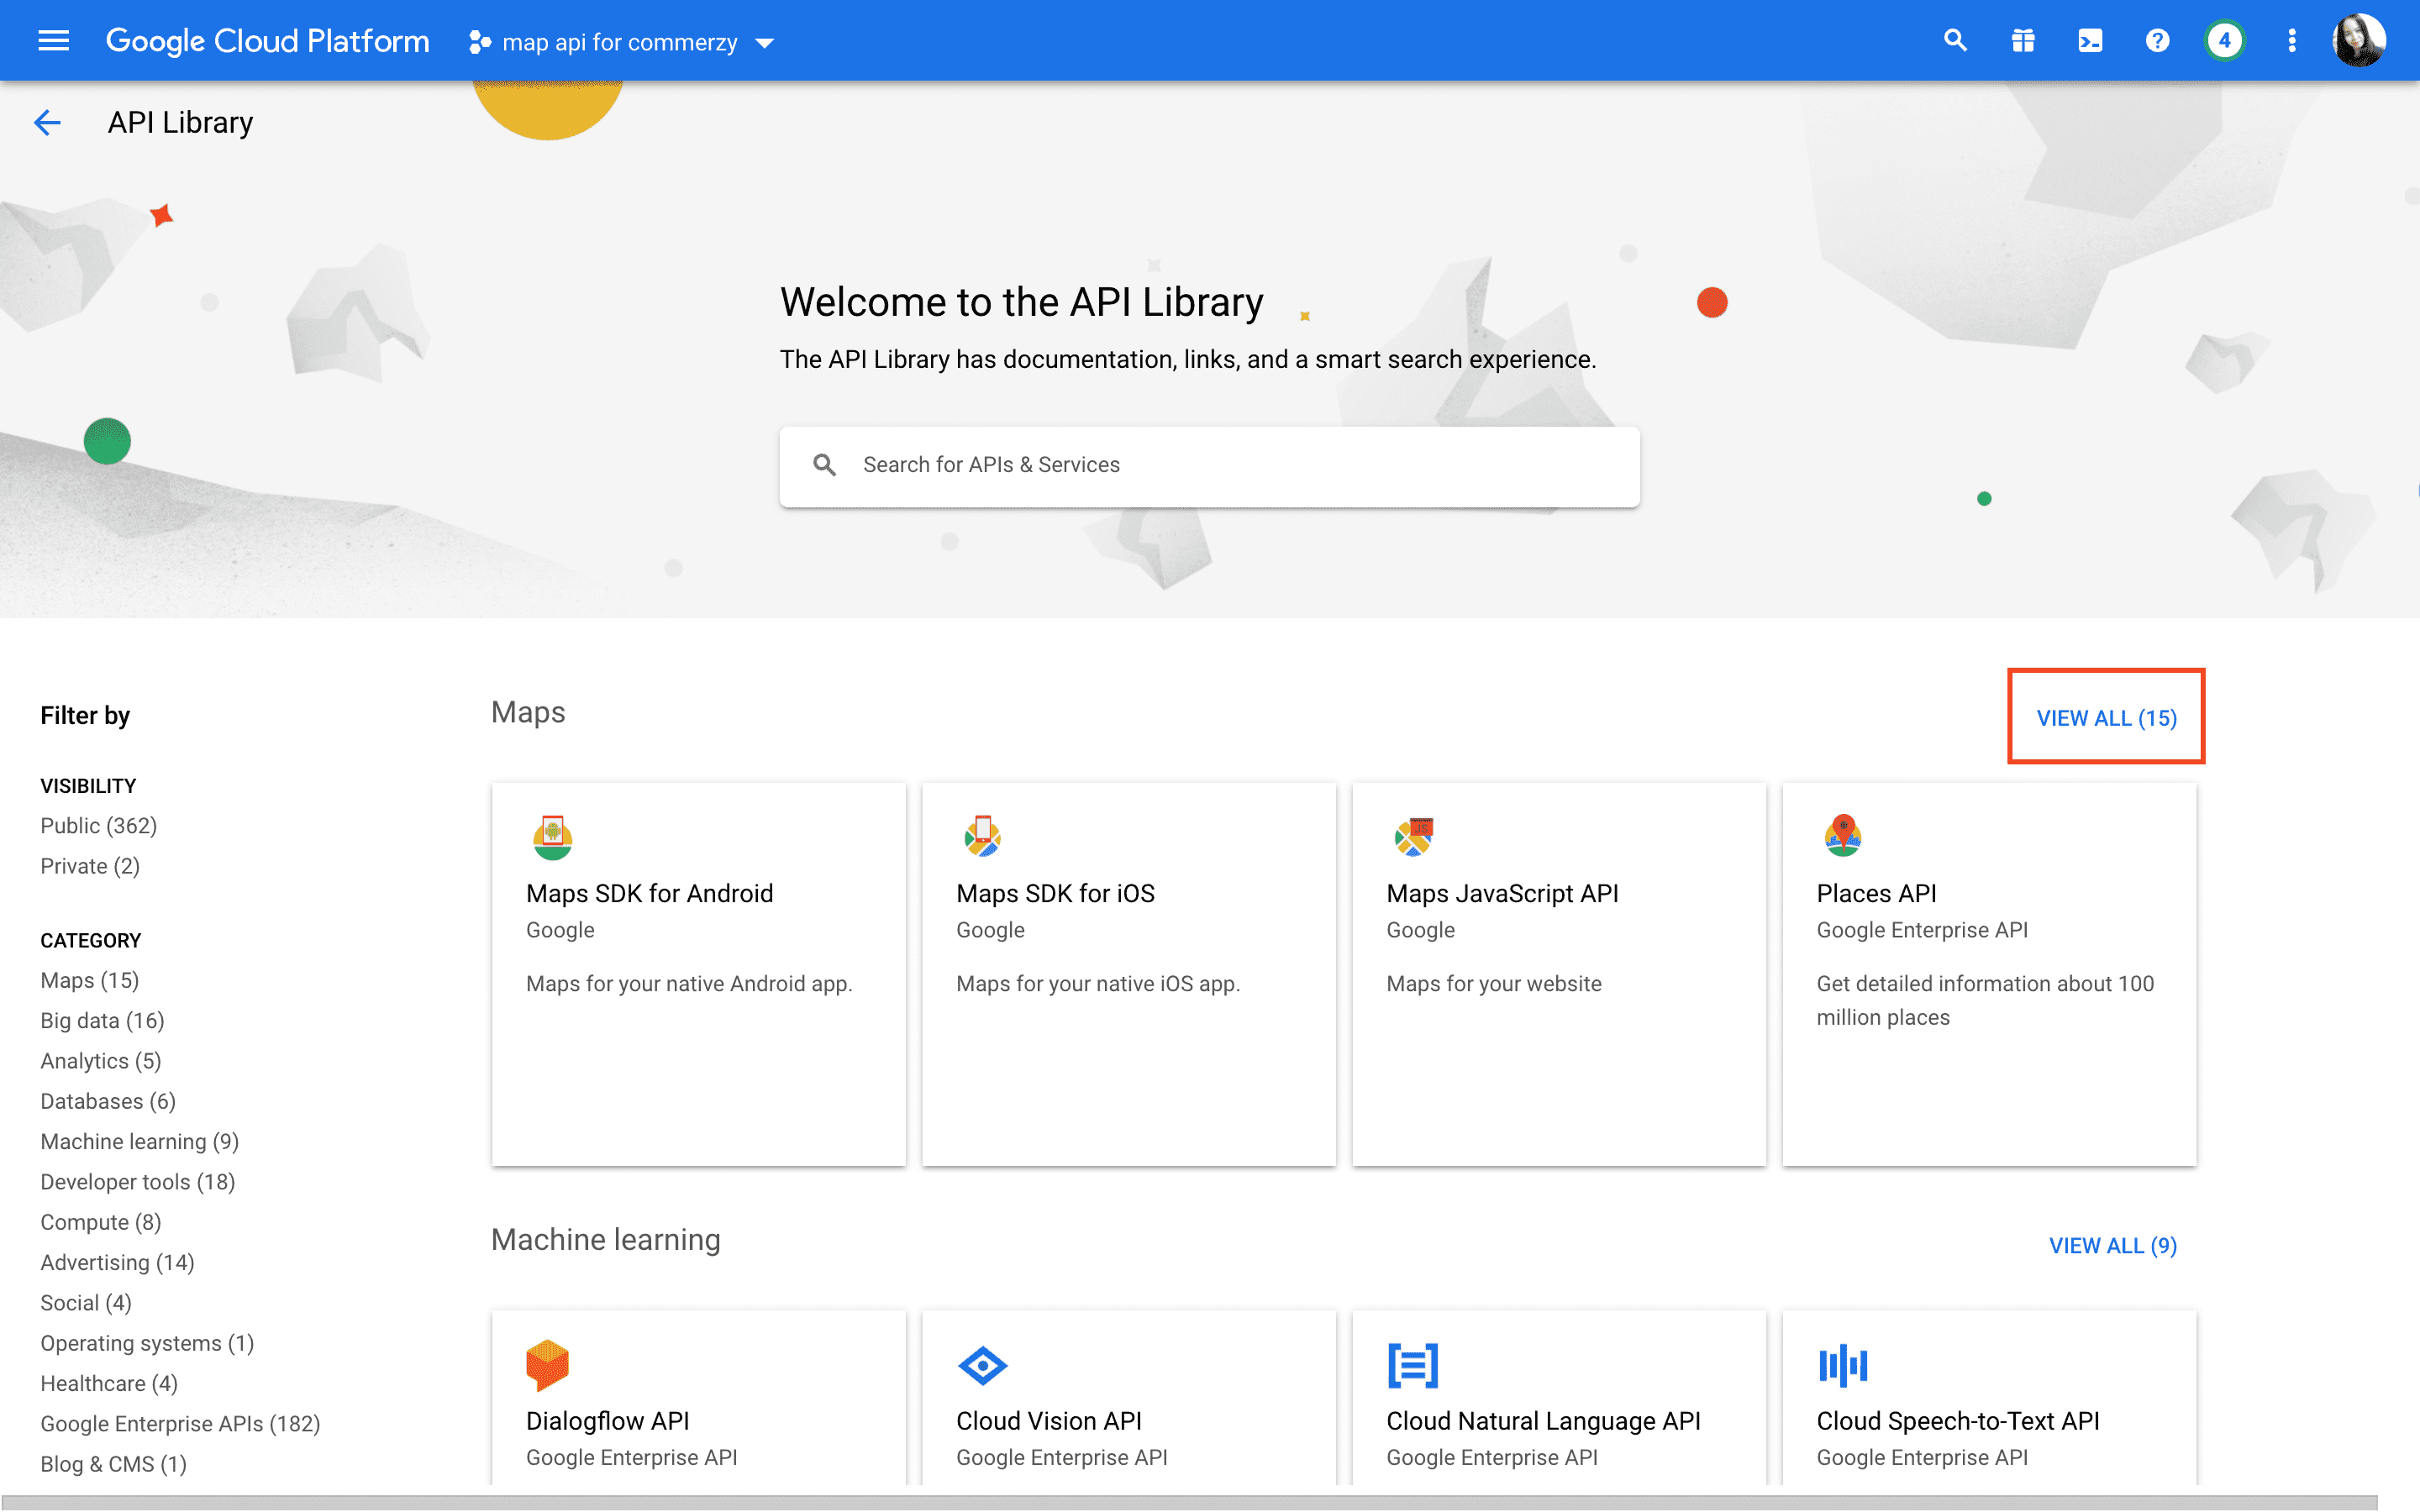Click the back arrow next to API Library

(47, 122)
